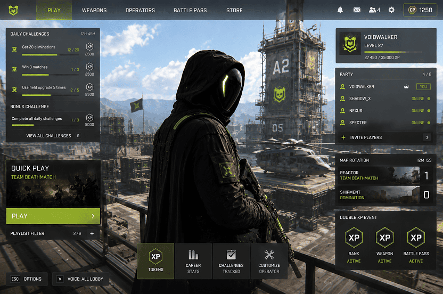The image size is (443, 294).
Task: Select Shipment Domination map thumbnail
Action: (379, 195)
